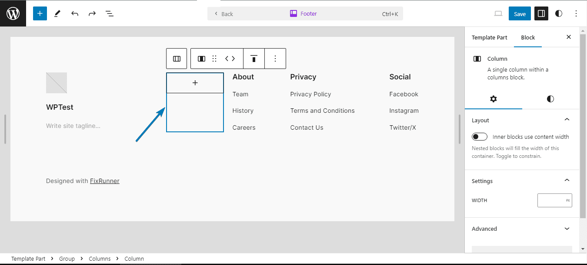Select Template Part in breadcrumb
This screenshot has height=265, width=587.
click(x=28, y=258)
